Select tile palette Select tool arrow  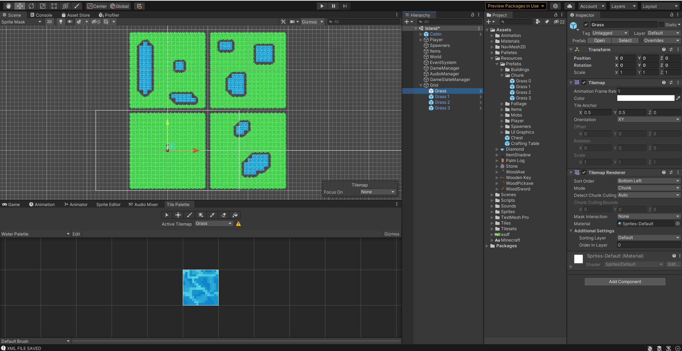pos(167,215)
